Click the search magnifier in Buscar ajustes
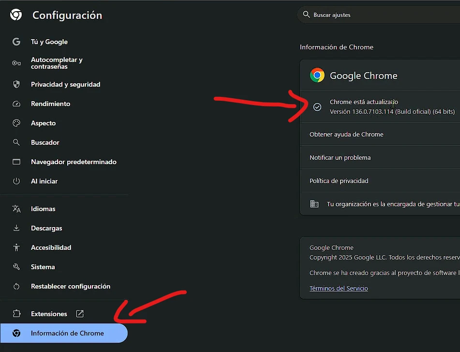 (306, 15)
